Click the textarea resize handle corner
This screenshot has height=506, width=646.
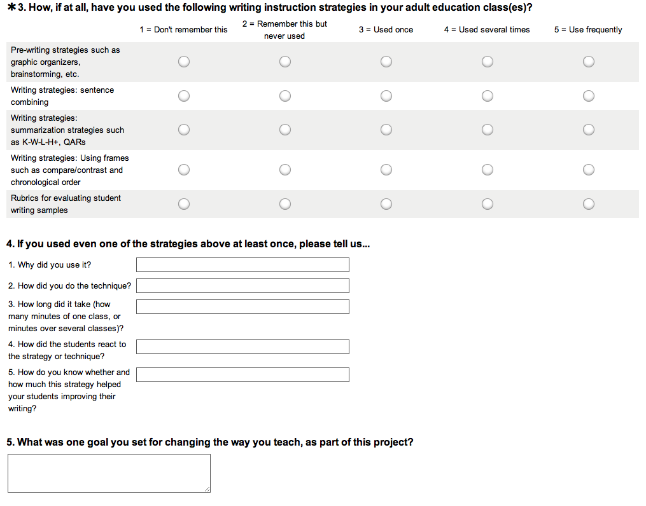[207, 489]
